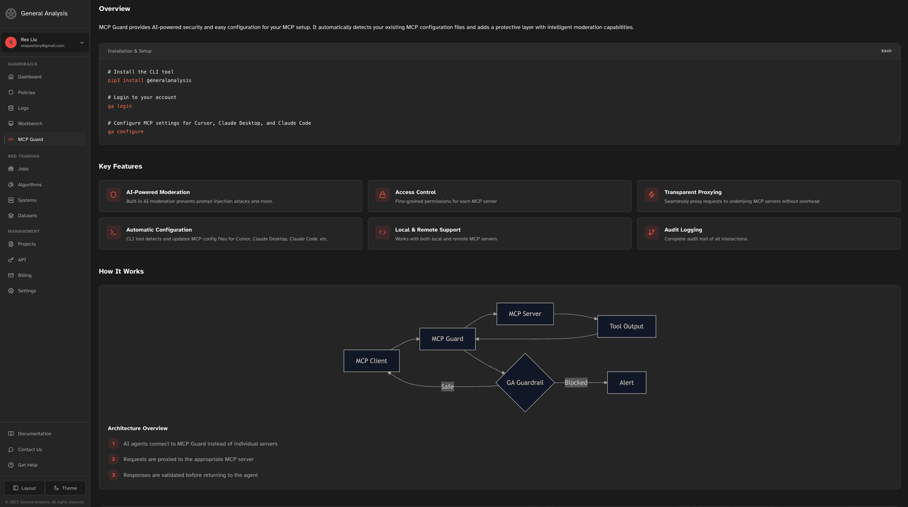Click the Jobs briefcase icon
The width and height of the screenshot is (908, 507).
pyautogui.click(x=11, y=169)
